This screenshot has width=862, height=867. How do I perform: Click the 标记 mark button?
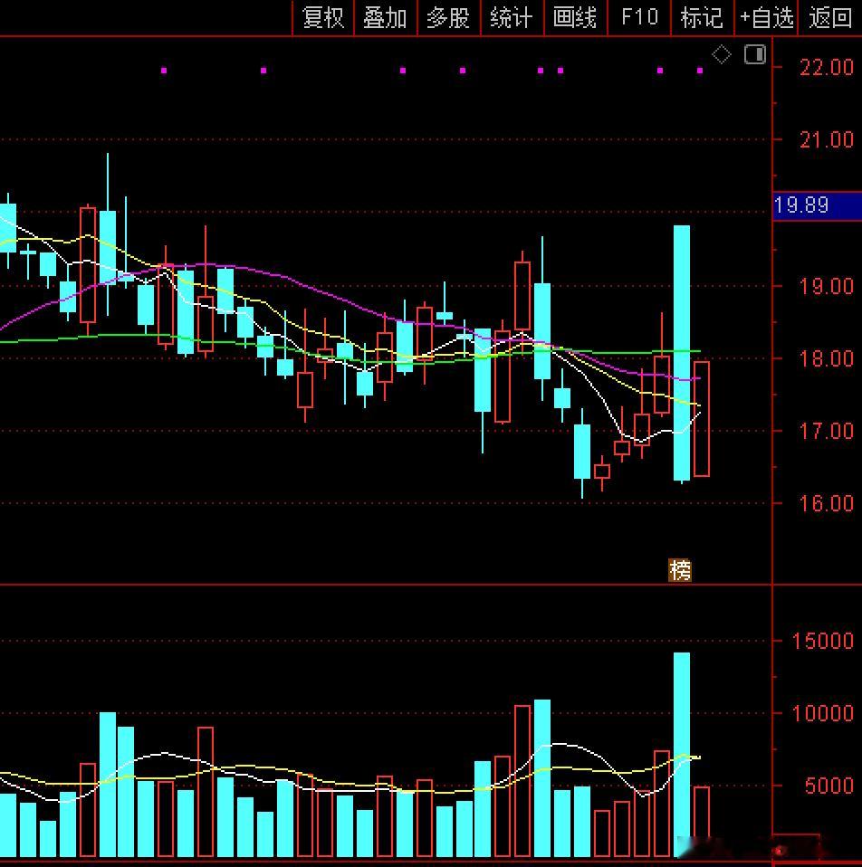[702, 18]
